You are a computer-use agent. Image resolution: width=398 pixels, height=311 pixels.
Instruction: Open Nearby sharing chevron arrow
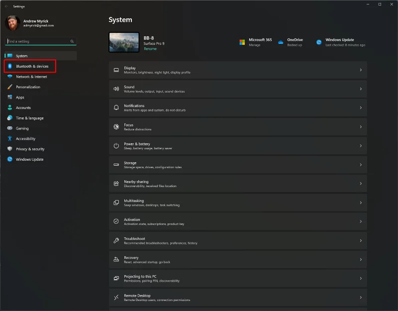[361, 183]
